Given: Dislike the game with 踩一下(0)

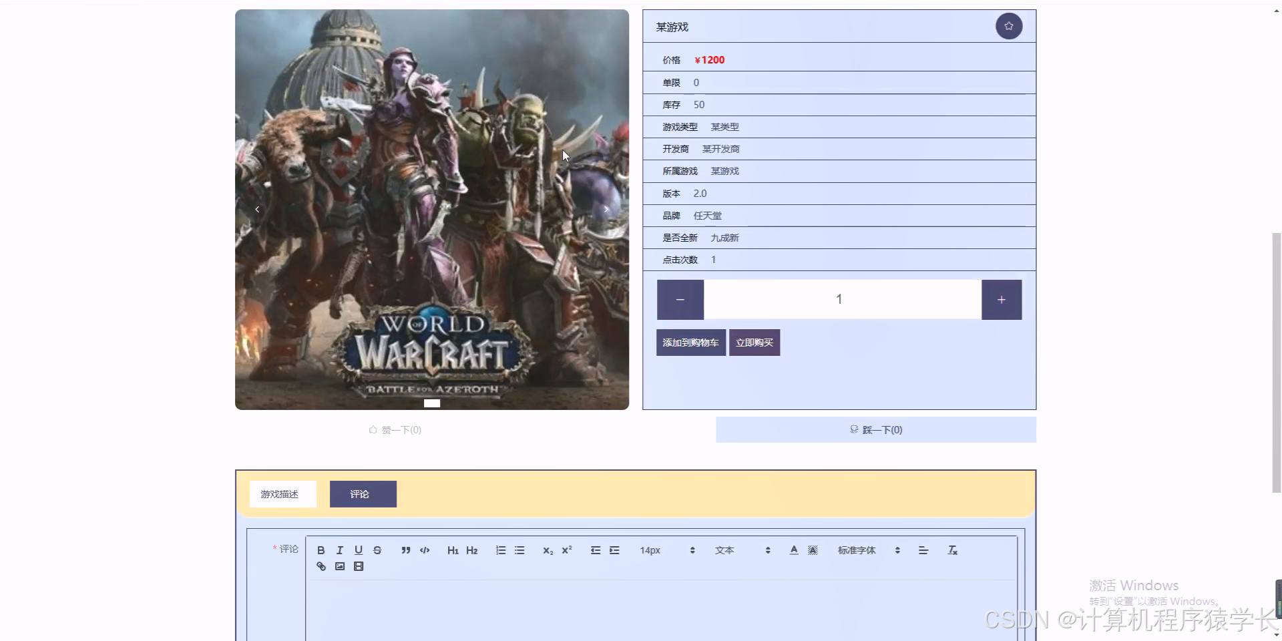Looking at the screenshot, I should point(876,430).
